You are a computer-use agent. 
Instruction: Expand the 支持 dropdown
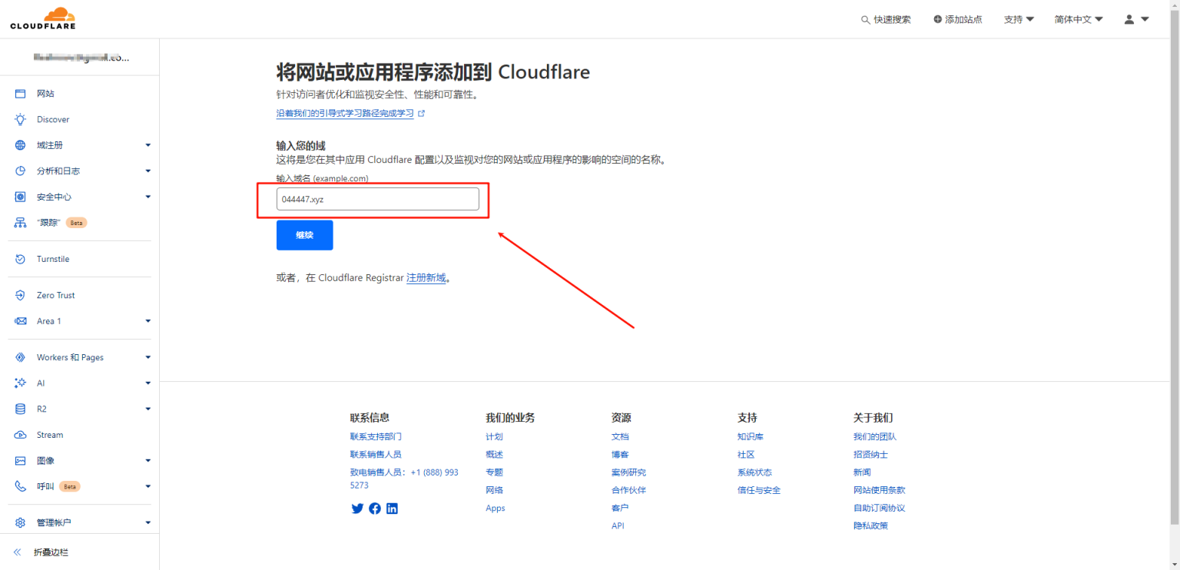pyautogui.click(x=1019, y=19)
